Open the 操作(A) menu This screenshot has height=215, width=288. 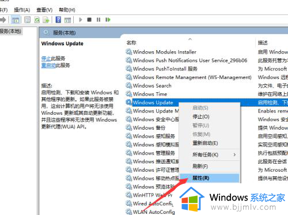click(x=22, y=10)
